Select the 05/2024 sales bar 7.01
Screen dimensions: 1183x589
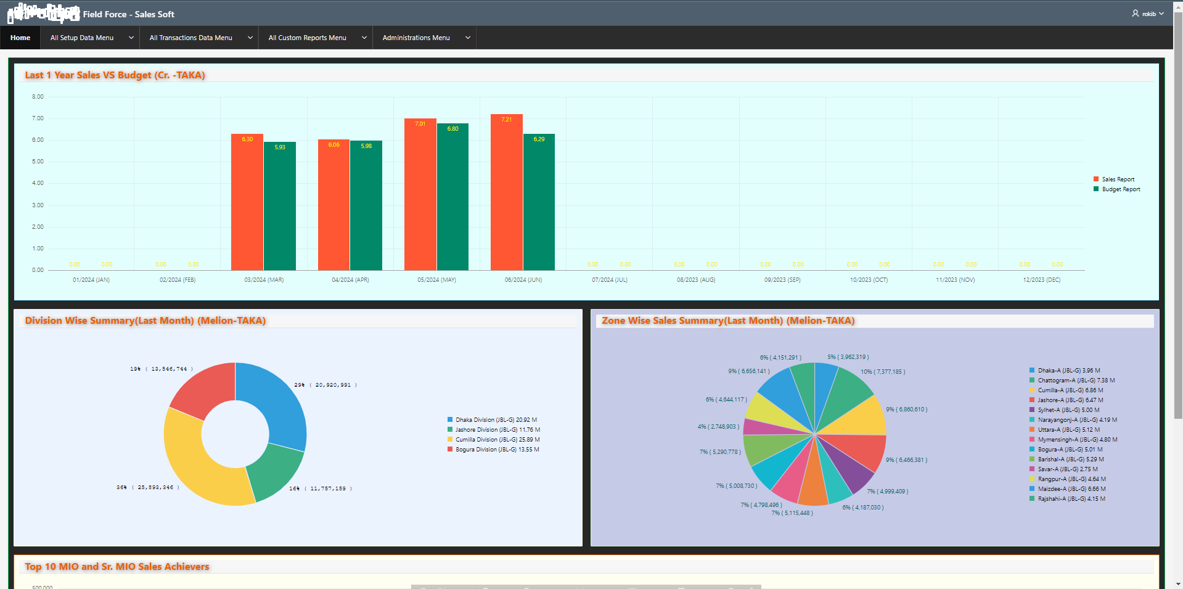point(420,194)
